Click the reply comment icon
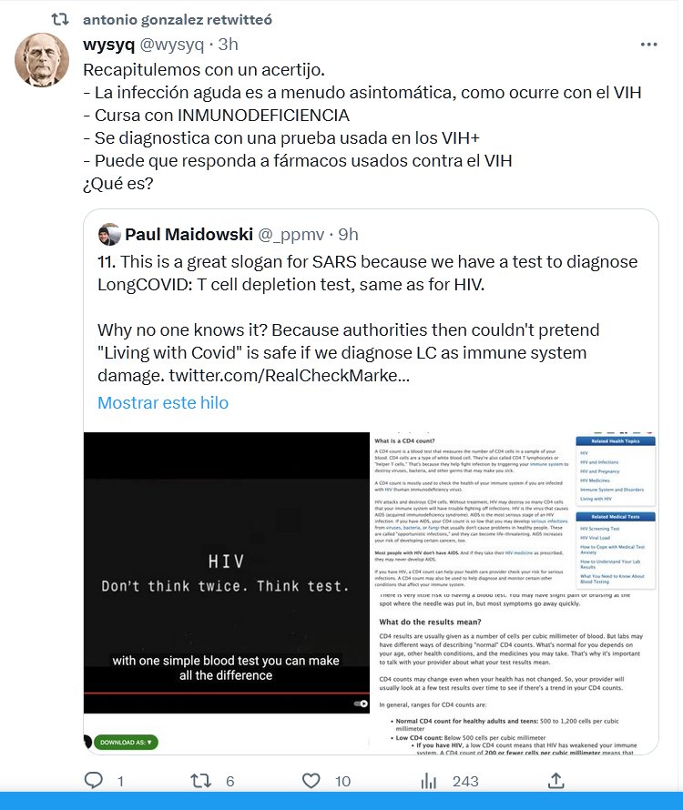Image resolution: width=683 pixels, height=810 pixels. click(94, 780)
